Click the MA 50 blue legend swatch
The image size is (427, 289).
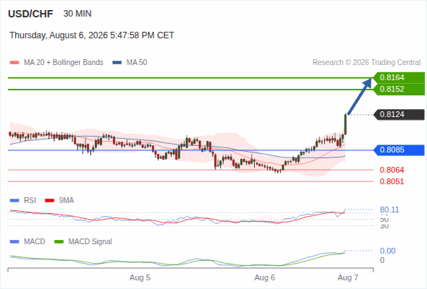coord(117,63)
